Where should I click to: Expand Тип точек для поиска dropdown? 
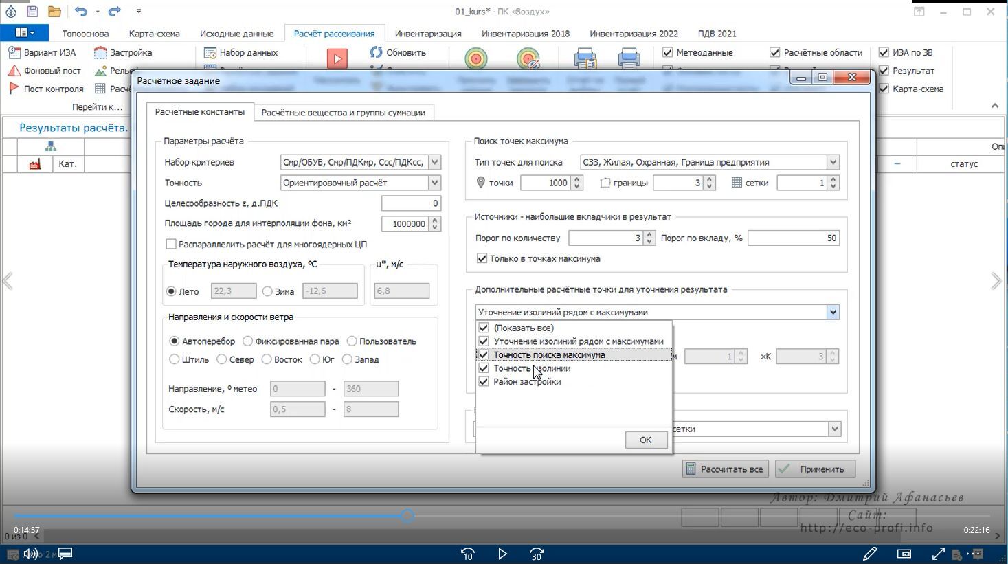[x=833, y=162]
